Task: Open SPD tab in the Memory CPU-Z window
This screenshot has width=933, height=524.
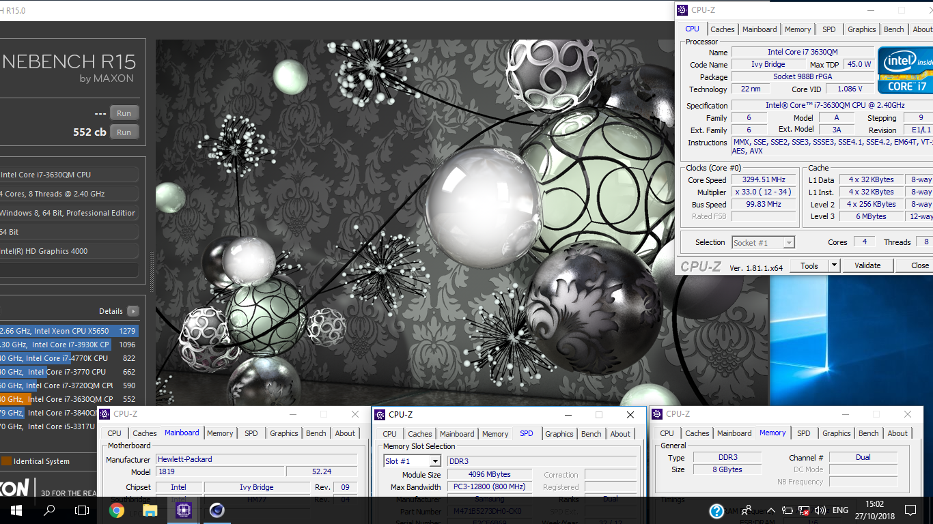Action: coord(804,433)
